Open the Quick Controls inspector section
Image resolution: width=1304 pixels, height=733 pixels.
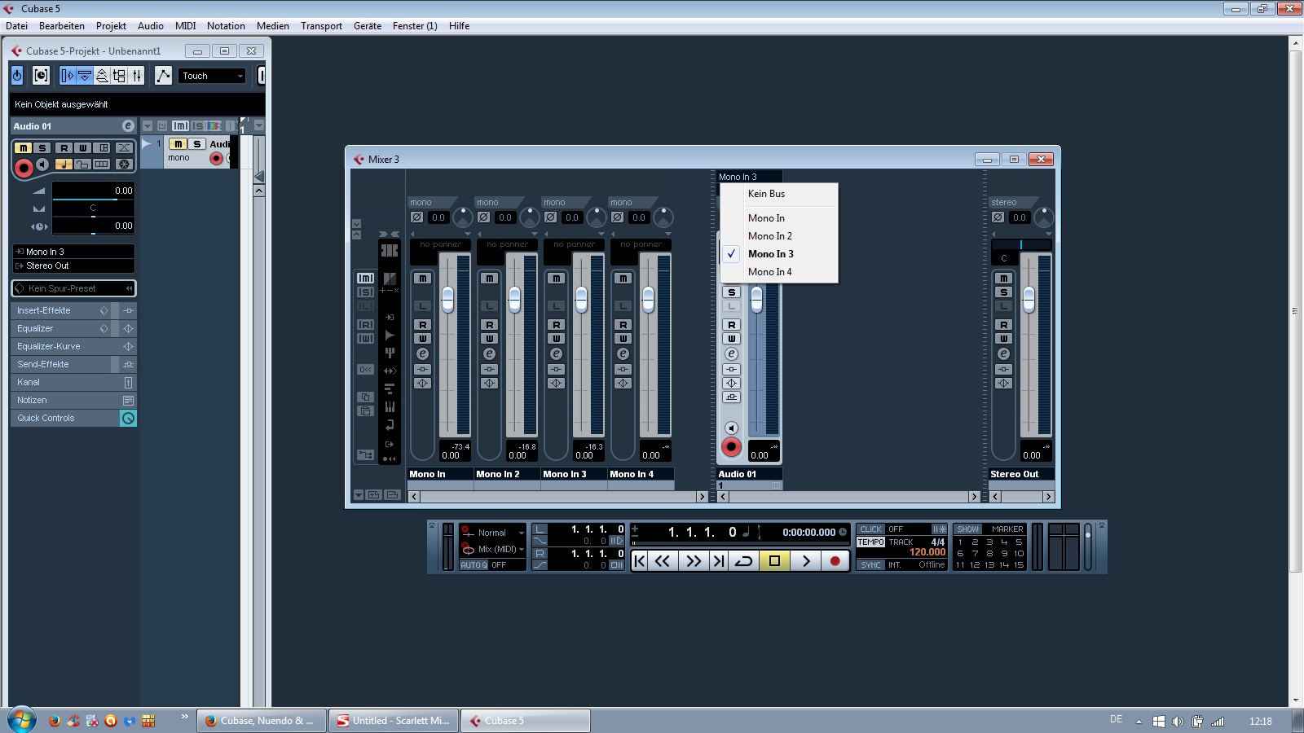(65, 418)
